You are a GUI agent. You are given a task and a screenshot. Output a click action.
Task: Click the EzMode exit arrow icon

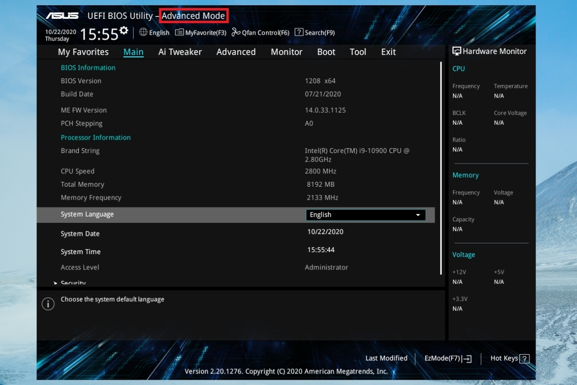point(467,359)
